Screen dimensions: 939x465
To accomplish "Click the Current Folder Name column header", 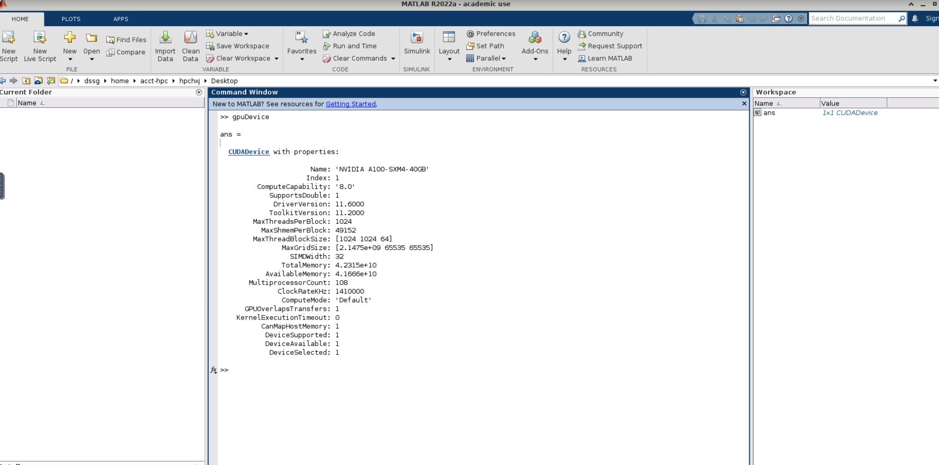I will [110, 103].
